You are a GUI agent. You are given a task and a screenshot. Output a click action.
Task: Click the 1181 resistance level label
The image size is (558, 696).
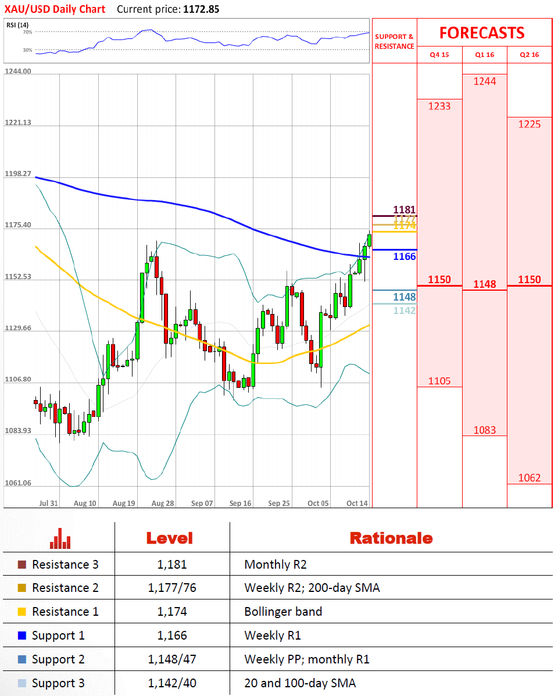click(x=405, y=209)
